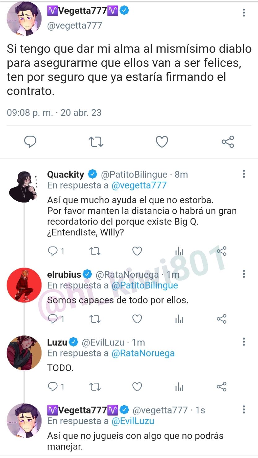Viewport: 258px width, 458px height.
Task: Open three-dot menu on Quackity's reply
Action: [x=244, y=174]
